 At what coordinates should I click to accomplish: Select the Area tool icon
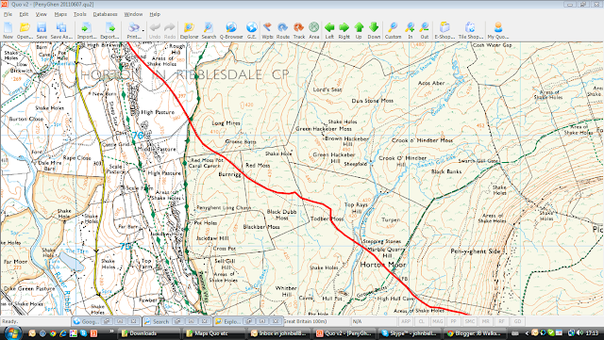314,30
